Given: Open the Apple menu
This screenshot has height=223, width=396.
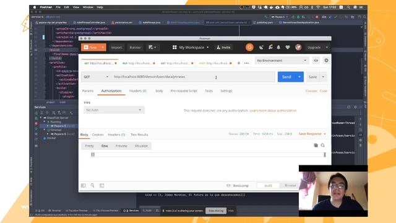Looking at the screenshot, I should (35, 7).
